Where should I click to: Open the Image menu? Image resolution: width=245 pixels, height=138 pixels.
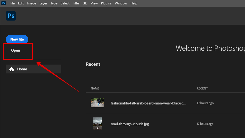click(x=31, y=3)
